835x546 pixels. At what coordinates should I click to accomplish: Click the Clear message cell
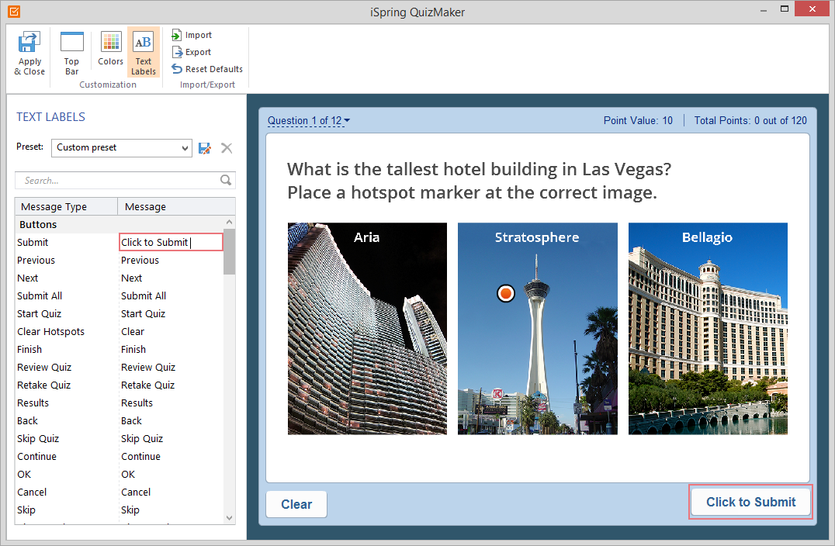171,331
